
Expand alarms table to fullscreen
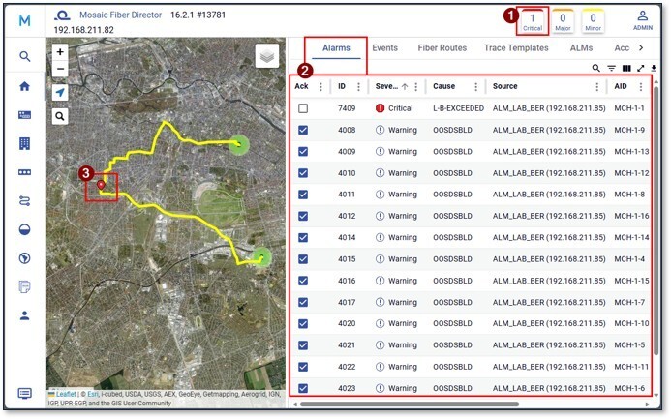[x=641, y=68]
